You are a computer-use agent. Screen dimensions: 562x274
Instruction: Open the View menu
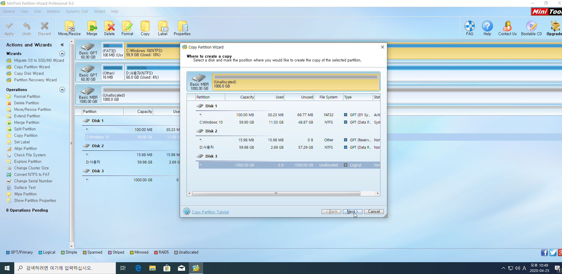coord(25,12)
